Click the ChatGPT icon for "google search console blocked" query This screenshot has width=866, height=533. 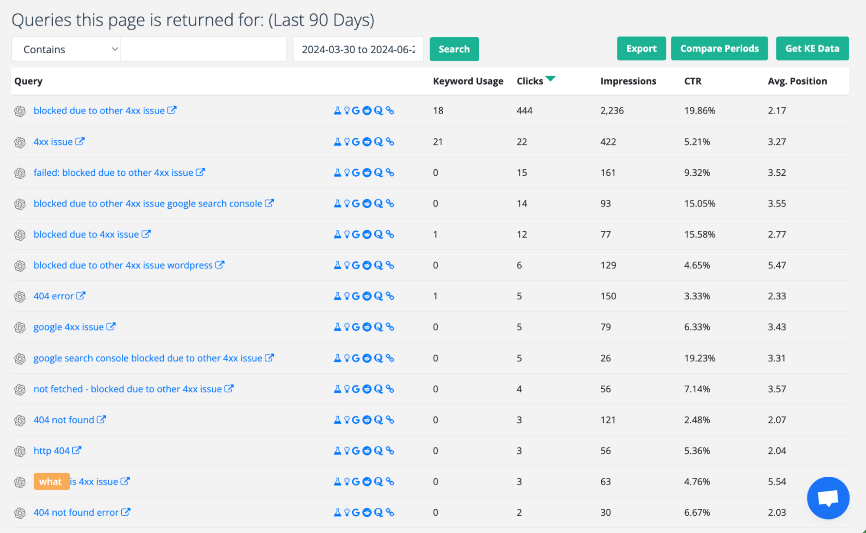(x=19, y=358)
